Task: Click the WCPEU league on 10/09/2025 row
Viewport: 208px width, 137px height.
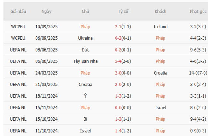Action: coord(18,27)
